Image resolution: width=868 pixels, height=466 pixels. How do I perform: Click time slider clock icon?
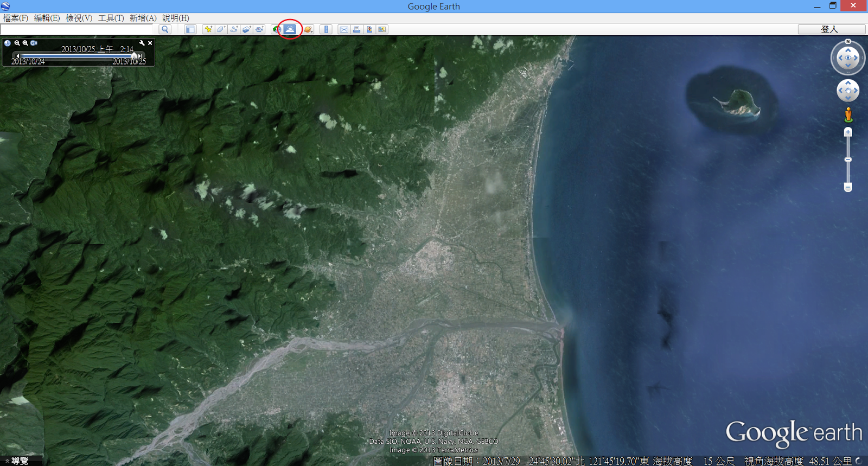pyautogui.click(x=8, y=43)
